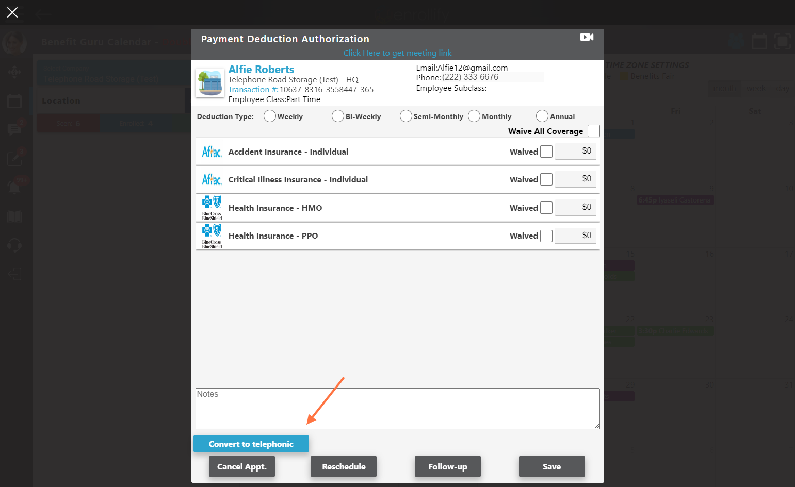Screen dimensions: 795x487
Task: Click Here to get meeting link
Action: click(x=397, y=53)
